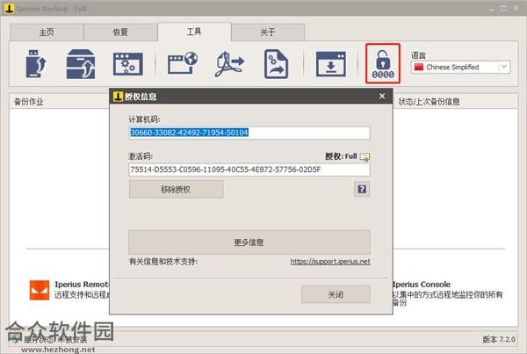Click the archive box upload toolbar icon
This screenshot has width=527, height=354.
click(81, 64)
